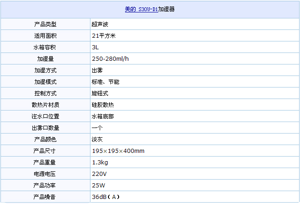Image resolution: width=300 pixels, height=204 pixels.
Task: Select the 标准、节能 mode value
Action: pyautogui.click(x=106, y=82)
